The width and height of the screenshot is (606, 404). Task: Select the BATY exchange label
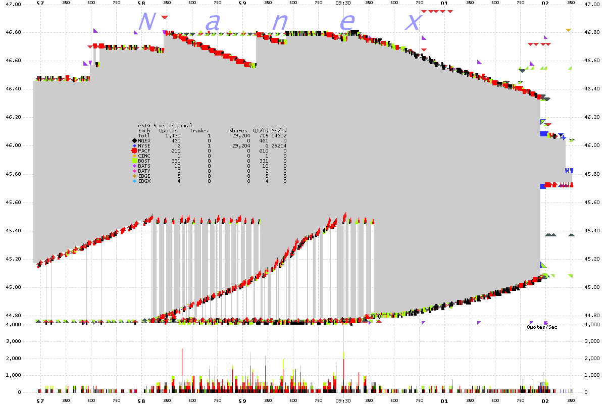click(x=144, y=171)
